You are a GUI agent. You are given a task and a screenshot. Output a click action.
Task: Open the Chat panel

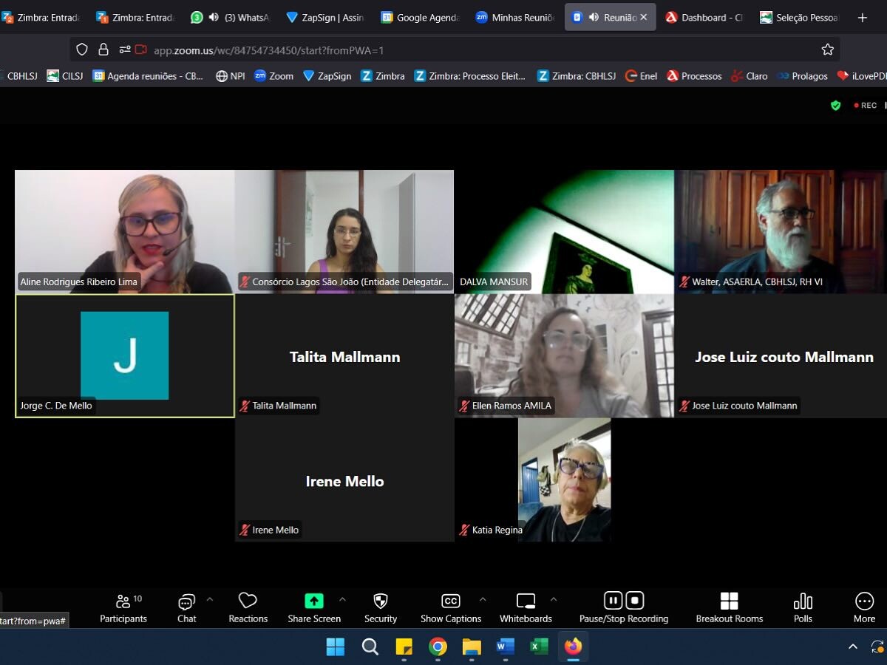pyautogui.click(x=186, y=608)
